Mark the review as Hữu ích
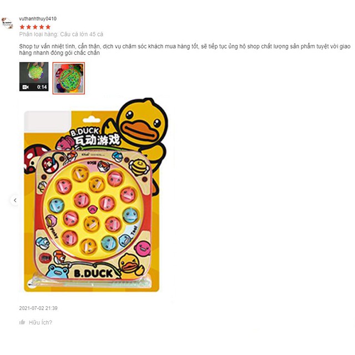 [40, 322]
